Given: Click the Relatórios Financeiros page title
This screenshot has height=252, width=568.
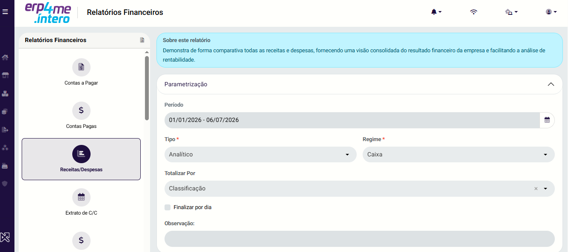Looking at the screenshot, I should (125, 12).
